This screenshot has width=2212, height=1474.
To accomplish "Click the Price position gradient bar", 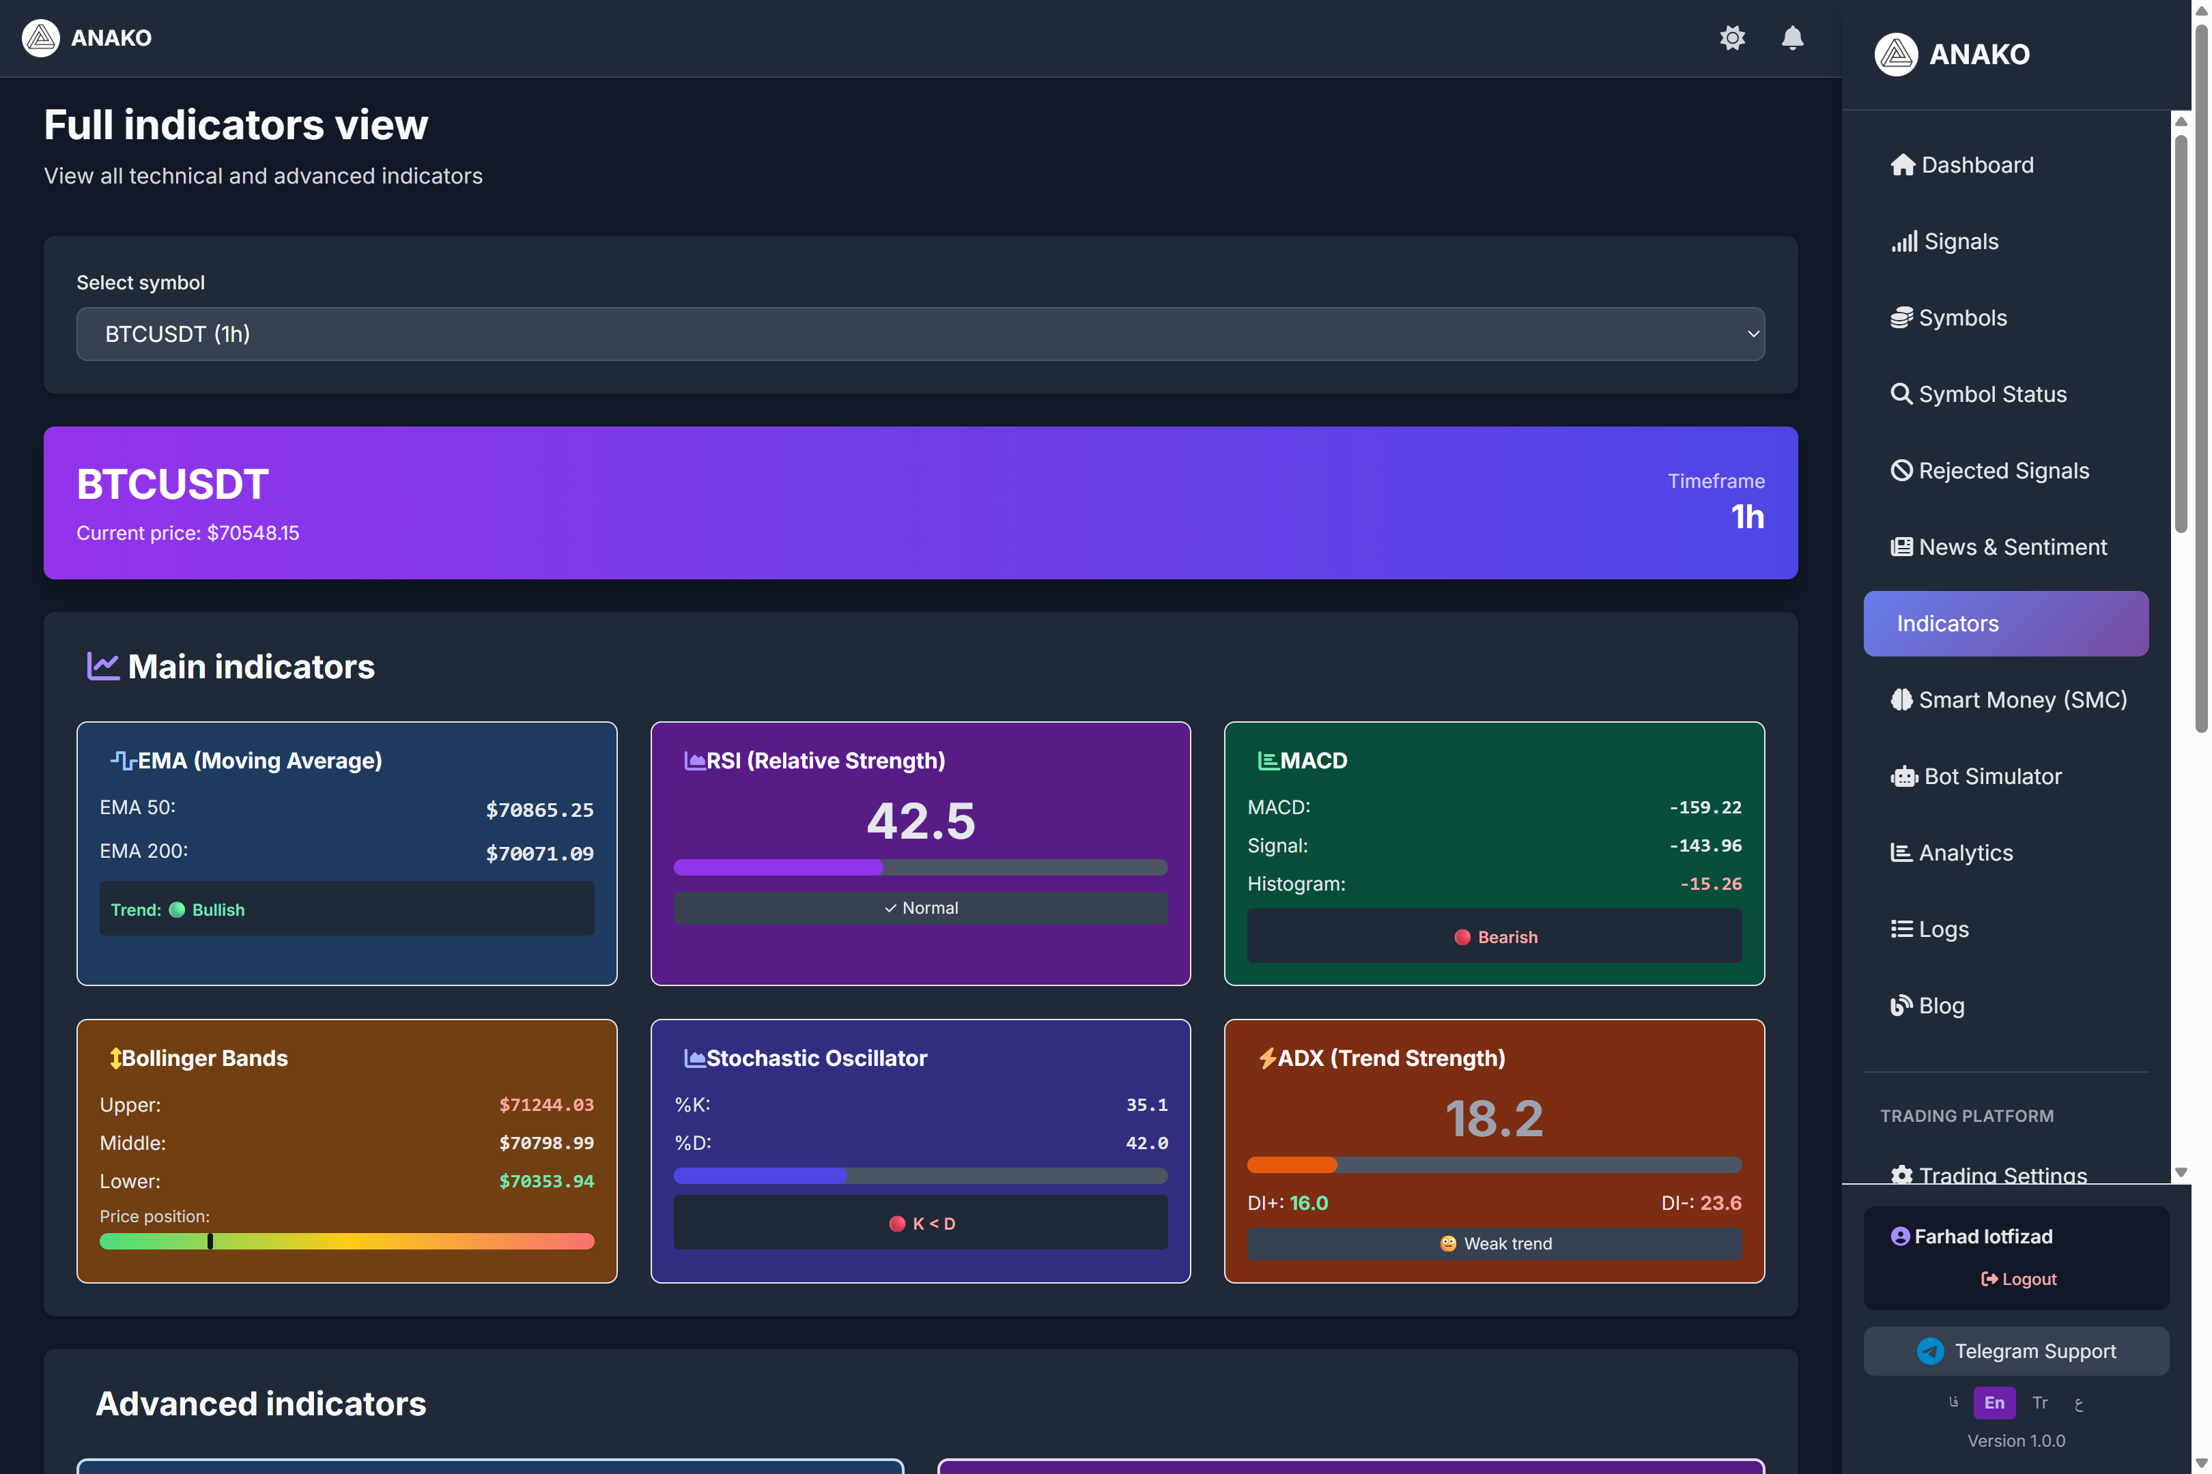I will pos(347,1241).
